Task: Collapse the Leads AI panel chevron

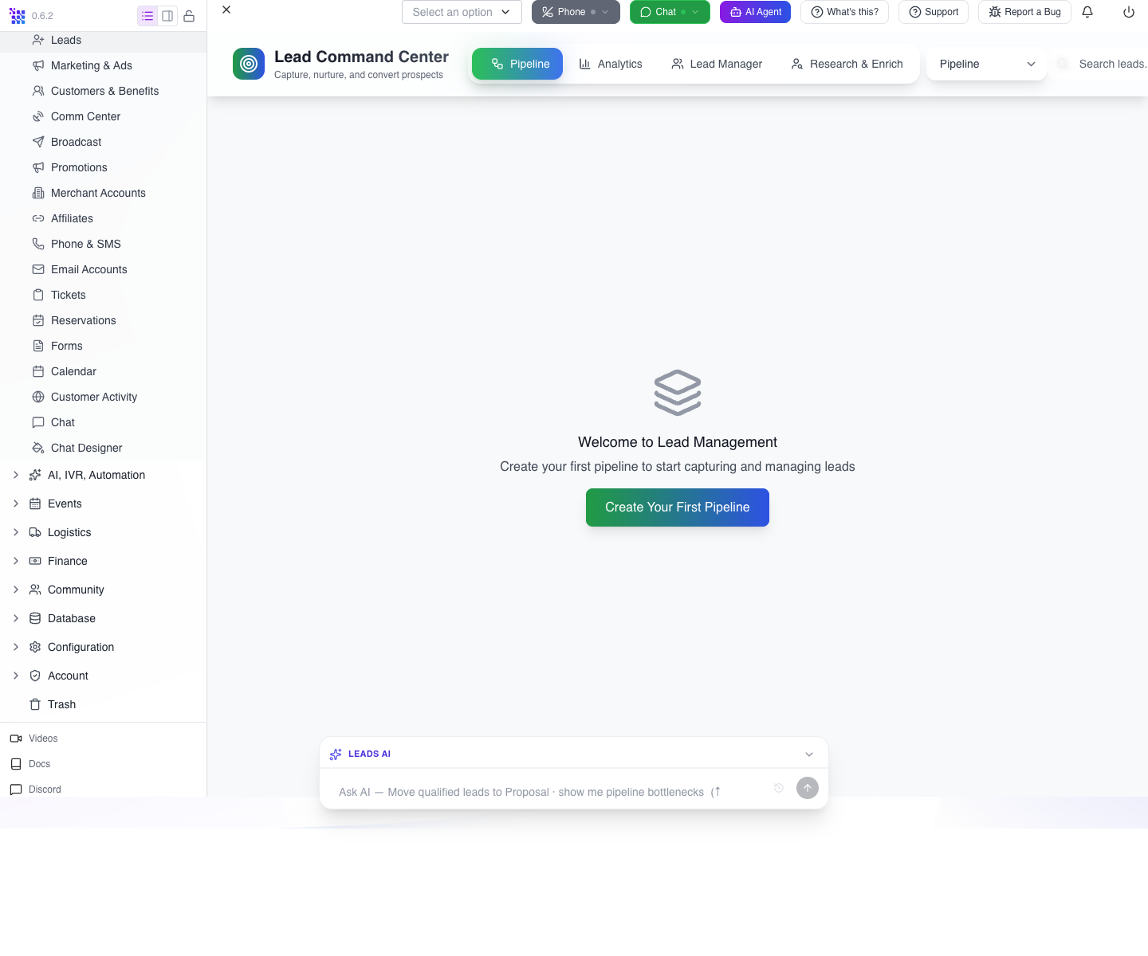Action: [x=809, y=754]
